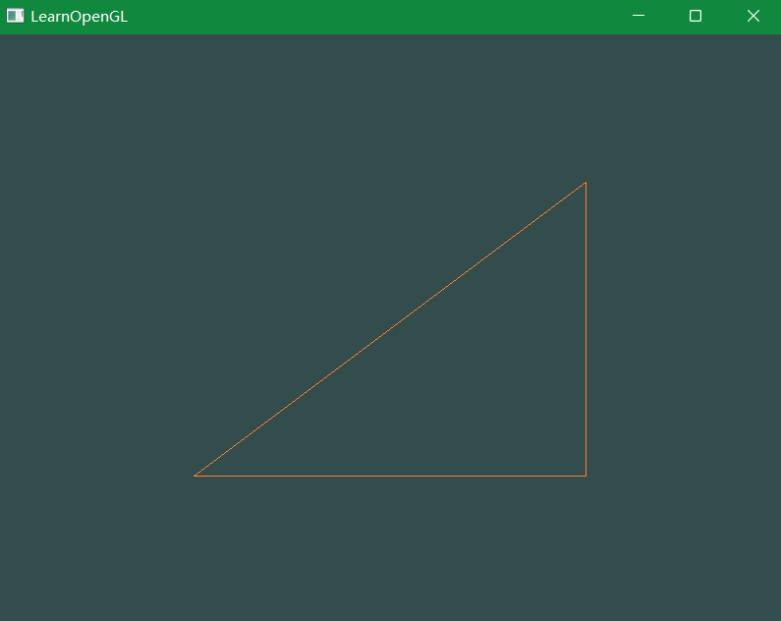The image size is (781, 621).
Task: Click the LearnOpenGL window app icon
Action: point(15,16)
